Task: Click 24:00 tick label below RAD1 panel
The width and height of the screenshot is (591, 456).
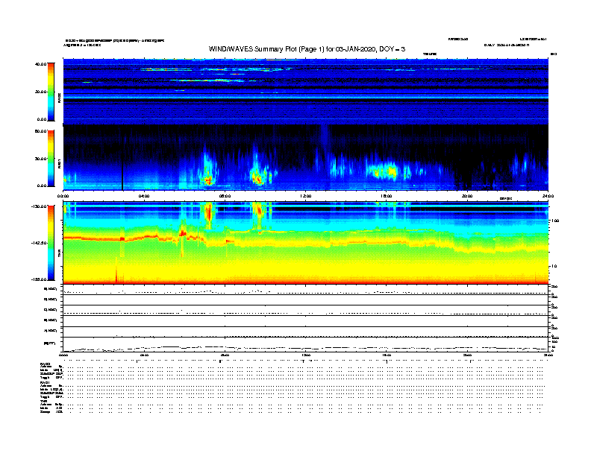Action: click(548, 196)
